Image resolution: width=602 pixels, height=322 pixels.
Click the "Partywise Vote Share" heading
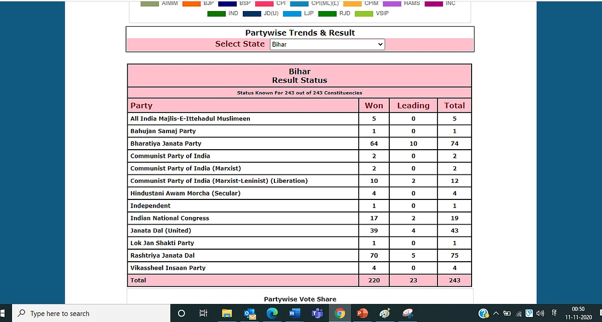(x=300, y=299)
